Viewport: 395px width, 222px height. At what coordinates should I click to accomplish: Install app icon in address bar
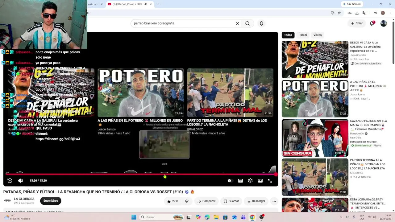332,13
